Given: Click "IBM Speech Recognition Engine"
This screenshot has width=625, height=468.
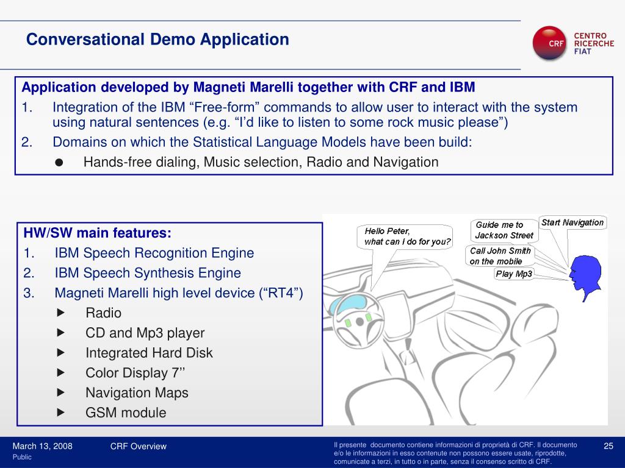Looking at the screenshot, I should (154, 253).
